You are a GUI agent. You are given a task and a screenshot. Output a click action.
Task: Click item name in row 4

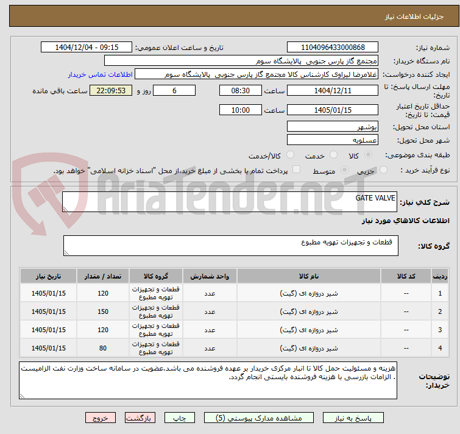(309, 348)
